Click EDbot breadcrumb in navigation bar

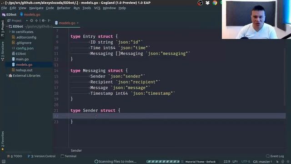click(9, 15)
